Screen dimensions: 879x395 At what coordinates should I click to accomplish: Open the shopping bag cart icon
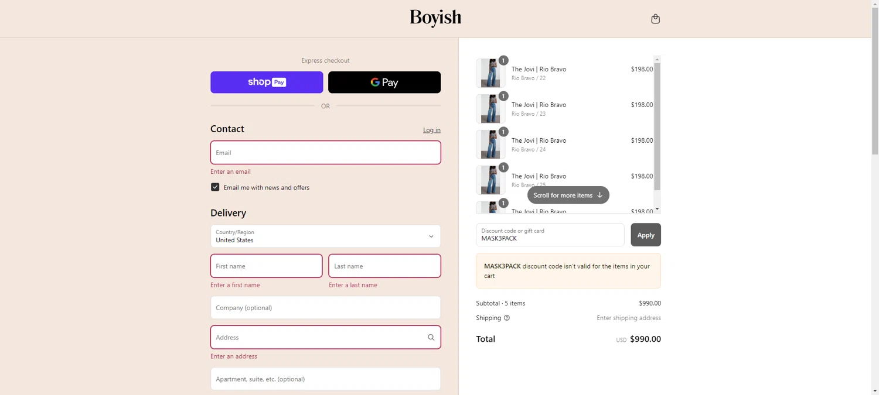click(x=655, y=19)
